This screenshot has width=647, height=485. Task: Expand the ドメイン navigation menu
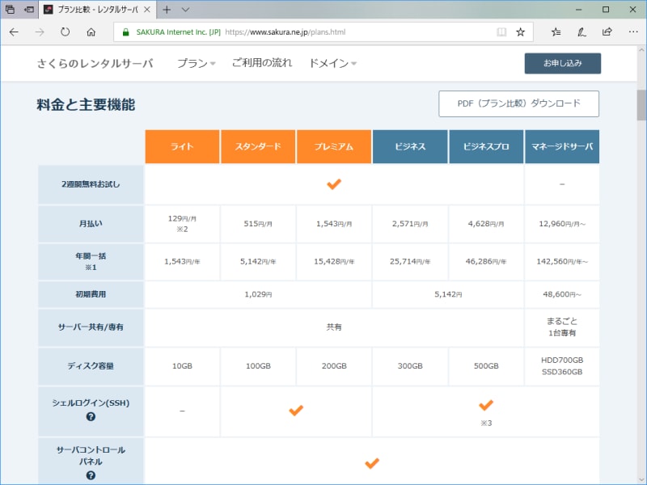click(332, 64)
